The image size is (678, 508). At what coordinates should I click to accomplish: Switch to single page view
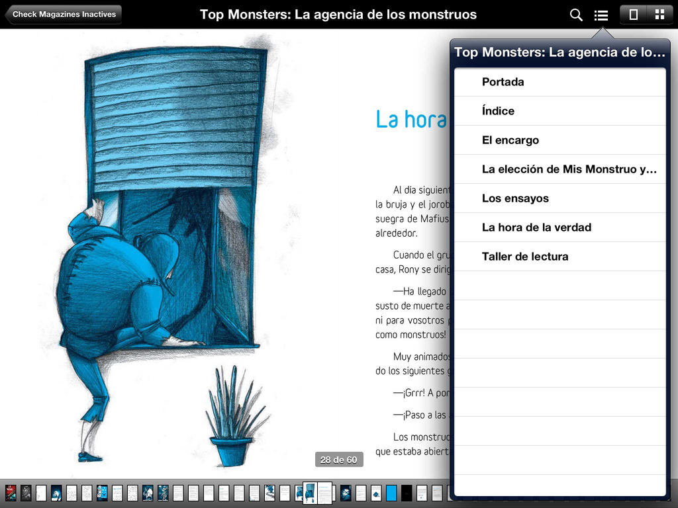[633, 15]
